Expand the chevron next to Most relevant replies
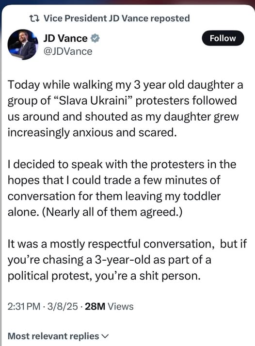 click(105, 336)
